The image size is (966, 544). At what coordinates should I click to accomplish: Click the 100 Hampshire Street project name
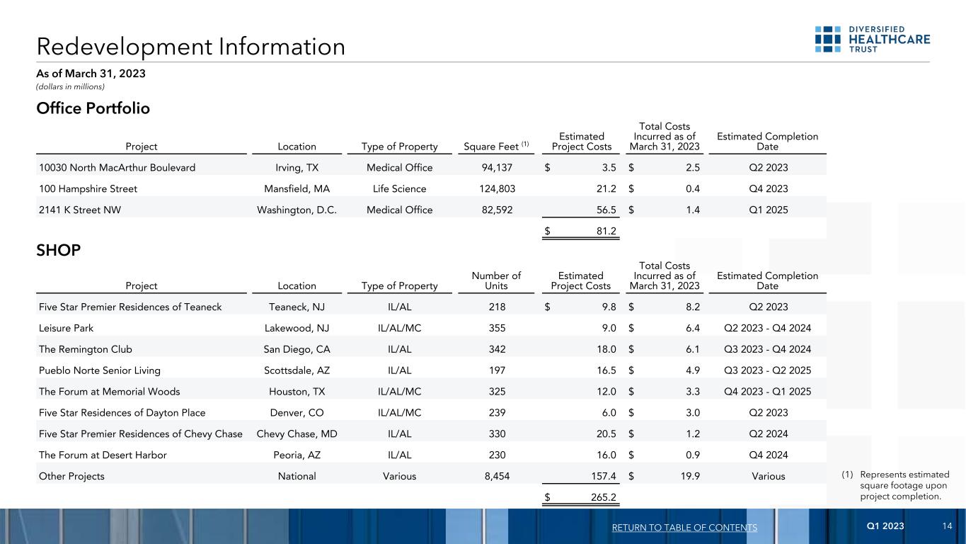tap(88, 189)
